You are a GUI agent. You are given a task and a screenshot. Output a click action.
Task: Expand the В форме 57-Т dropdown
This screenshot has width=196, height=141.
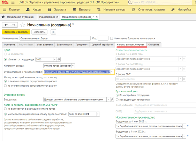point(180,79)
